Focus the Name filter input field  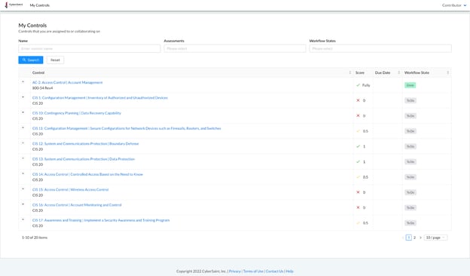coord(90,48)
